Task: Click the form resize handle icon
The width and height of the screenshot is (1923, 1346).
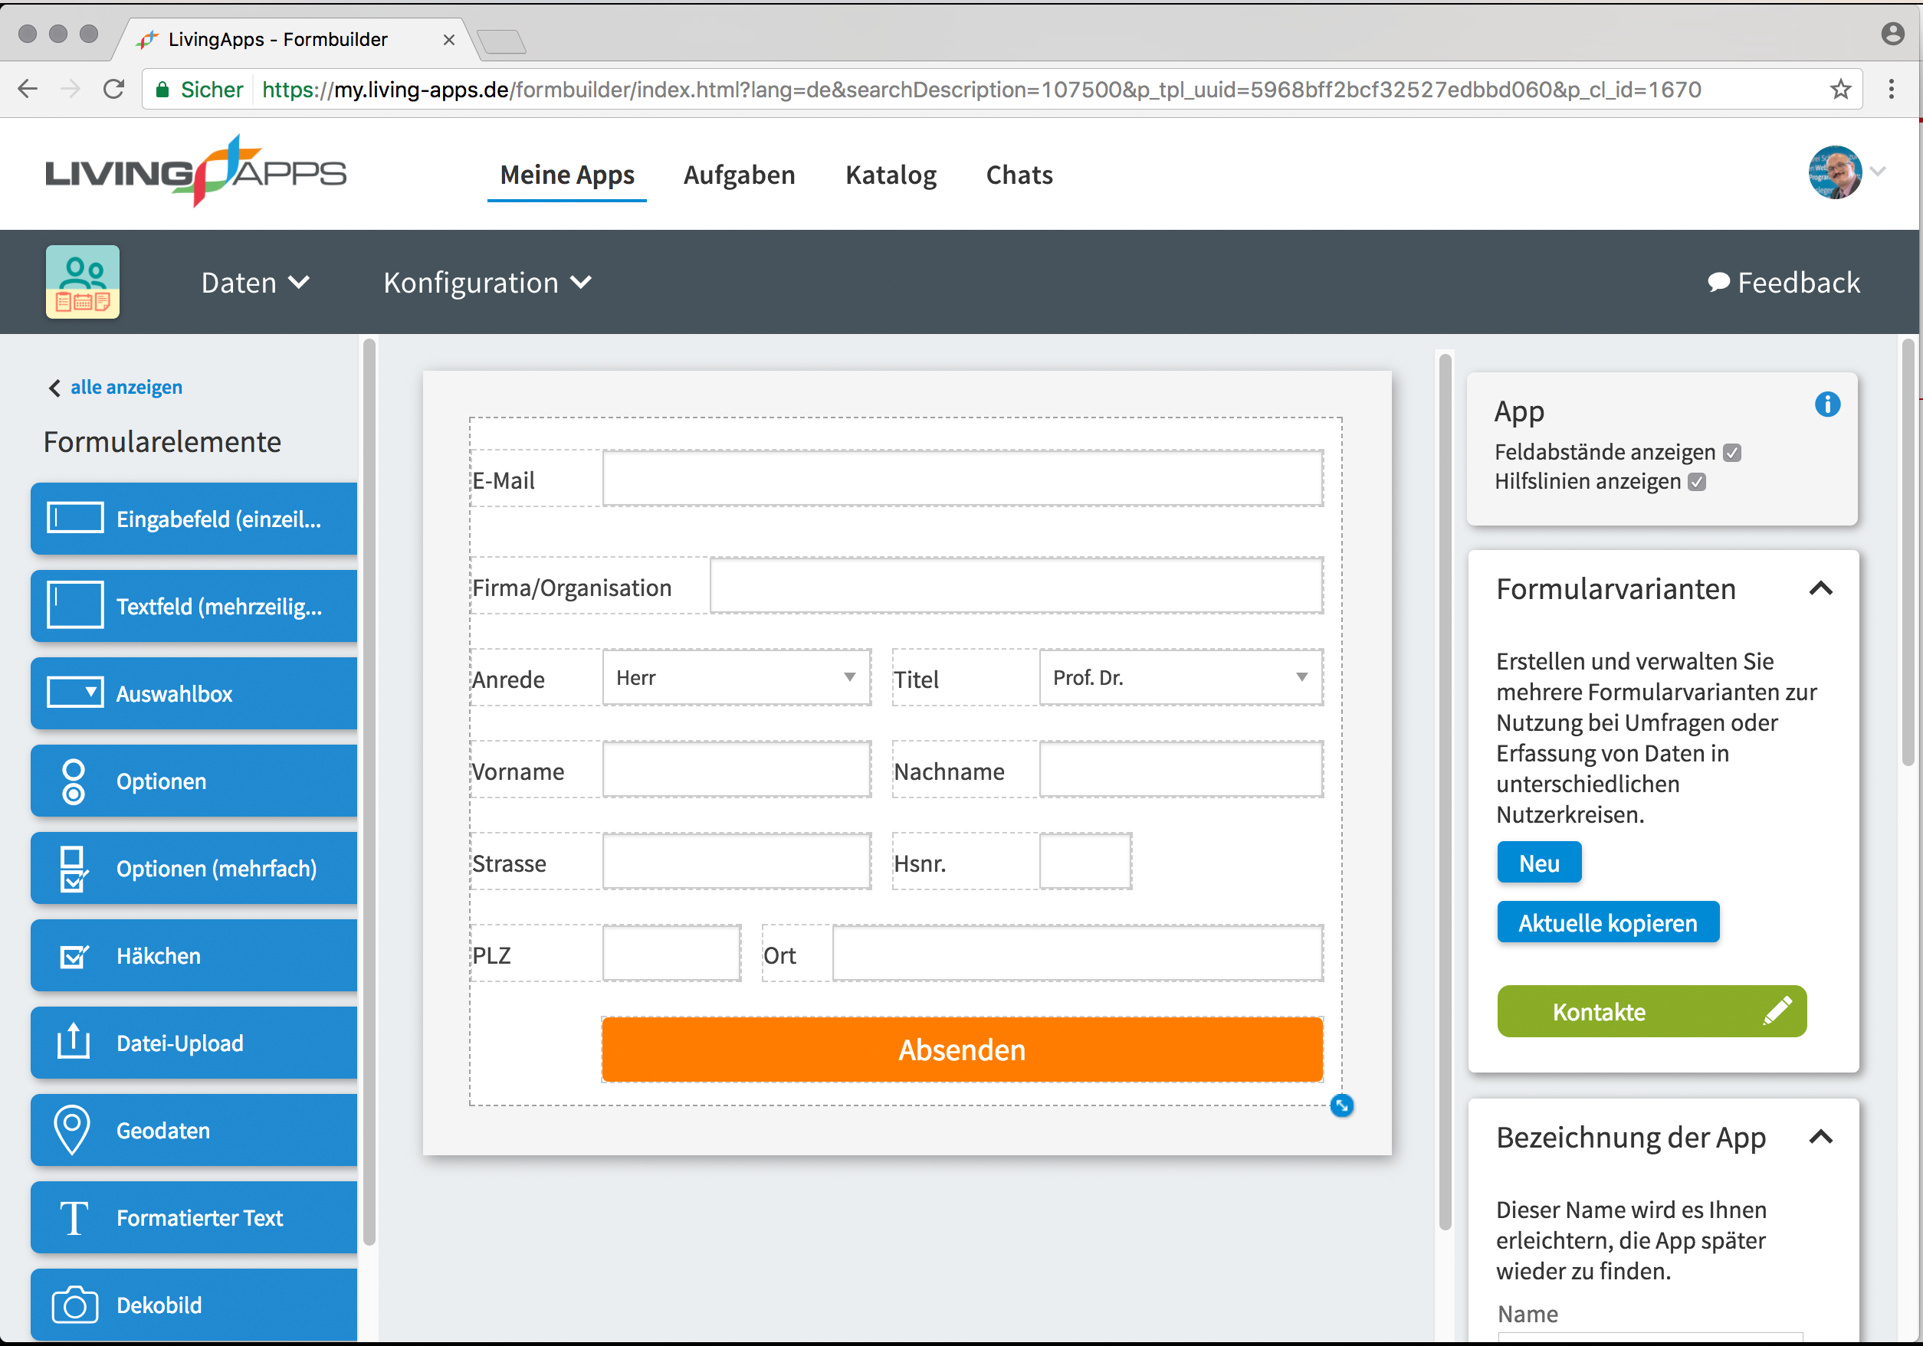Action: click(1341, 1105)
